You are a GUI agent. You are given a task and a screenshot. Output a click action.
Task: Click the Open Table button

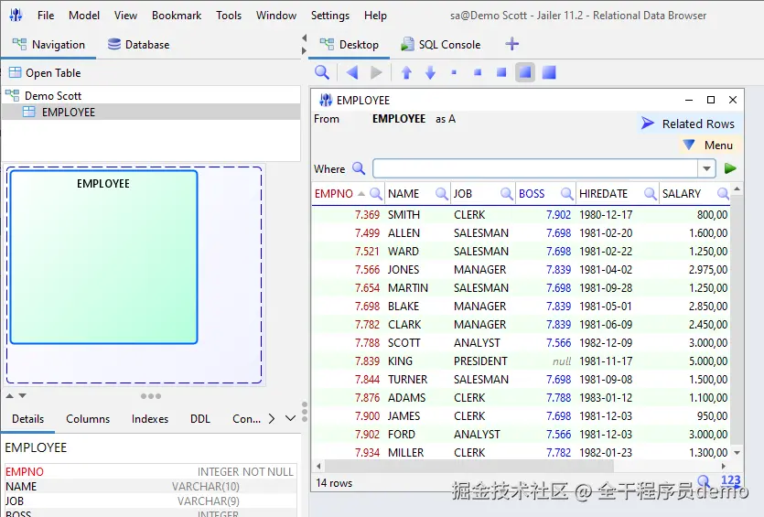[x=46, y=72]
